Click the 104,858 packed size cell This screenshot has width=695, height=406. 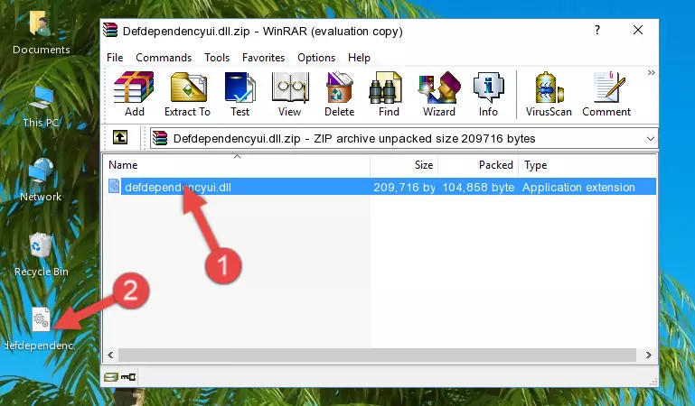pyautogui.click(x=478, y=187)
